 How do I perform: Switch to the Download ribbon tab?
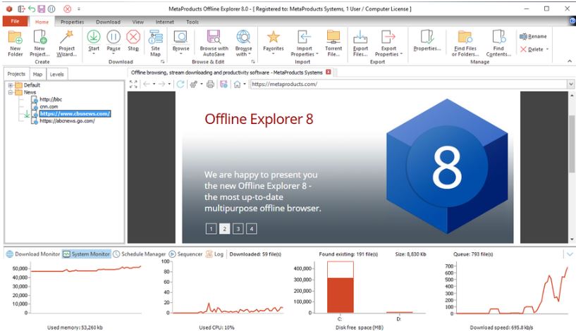(x=108, y=22)
